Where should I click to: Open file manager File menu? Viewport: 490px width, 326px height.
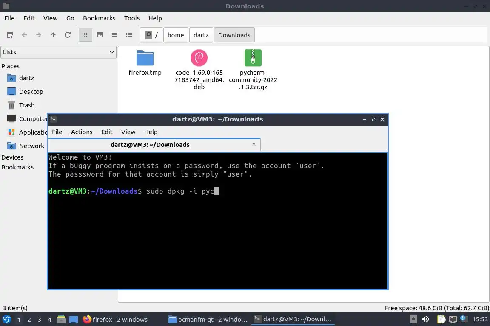tap(9, 18)
